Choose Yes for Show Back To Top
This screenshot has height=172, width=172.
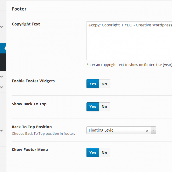93,107
